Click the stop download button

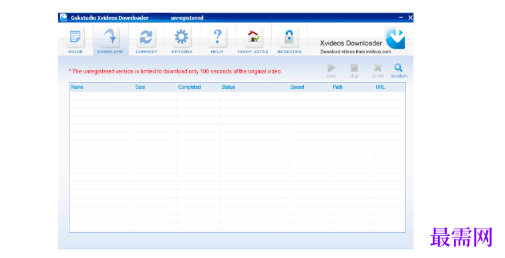click(354, 71)
